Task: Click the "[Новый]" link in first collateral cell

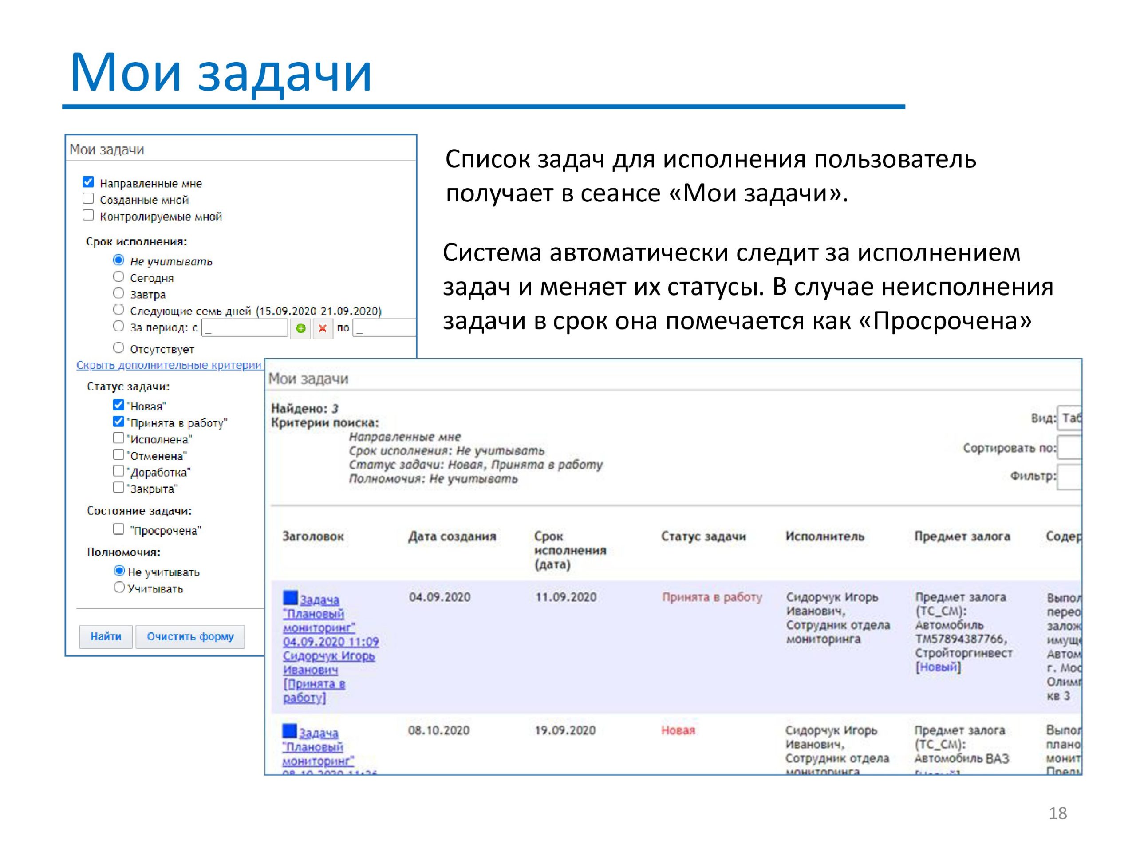Action: (938, 667)
